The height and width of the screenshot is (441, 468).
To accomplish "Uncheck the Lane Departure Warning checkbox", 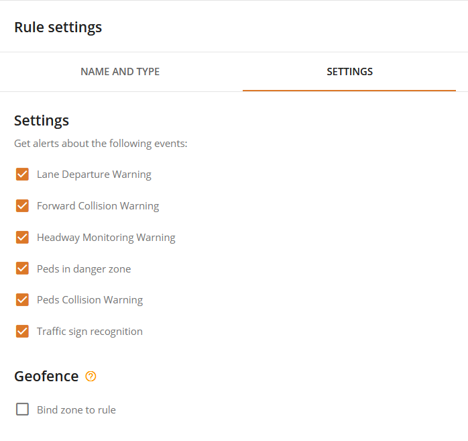I will pos(22,175).
